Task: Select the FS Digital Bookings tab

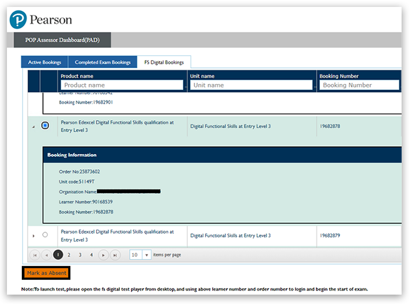Action: (164, 62)
